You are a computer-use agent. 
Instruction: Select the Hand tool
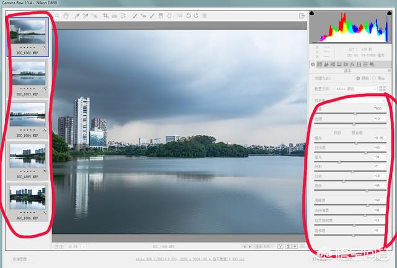[66, 15]
